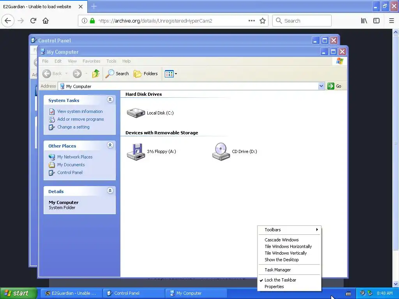Show site information icon in URL bar
This screenshot has width=399, height=299.
84,21
